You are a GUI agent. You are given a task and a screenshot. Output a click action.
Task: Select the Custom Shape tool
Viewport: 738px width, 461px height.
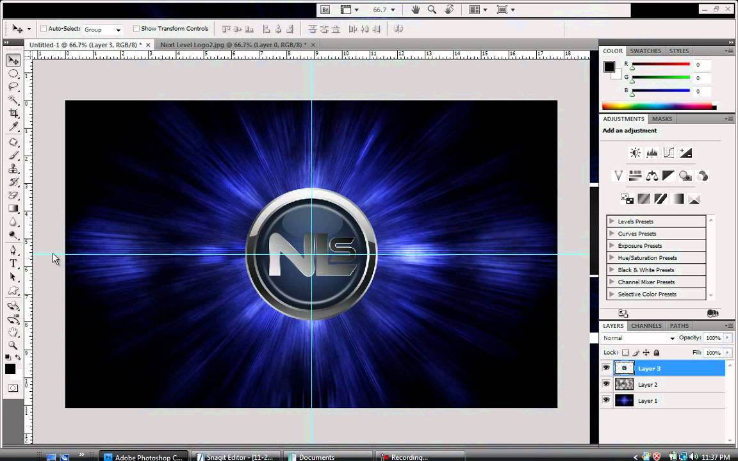(x=13, y=291)
